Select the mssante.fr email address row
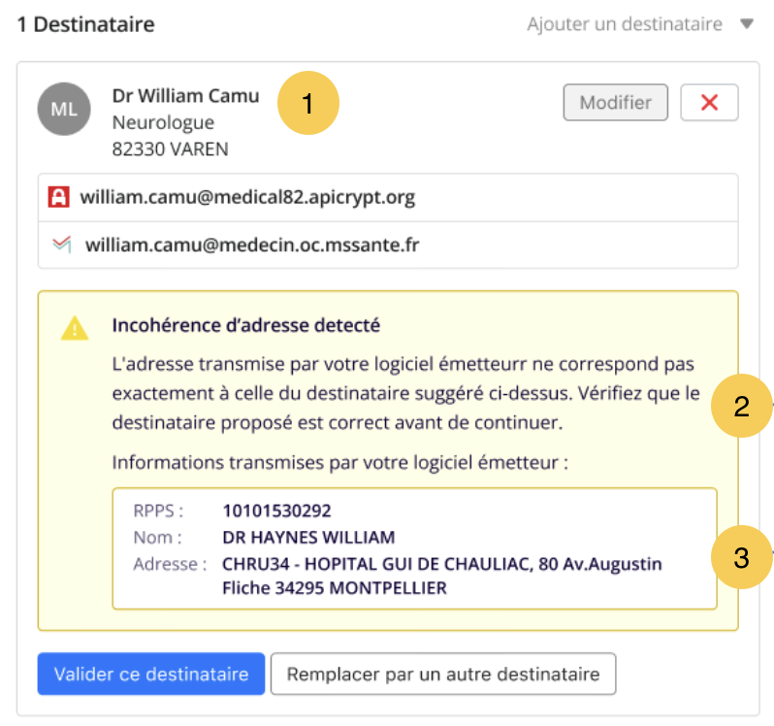 point(388,245)
